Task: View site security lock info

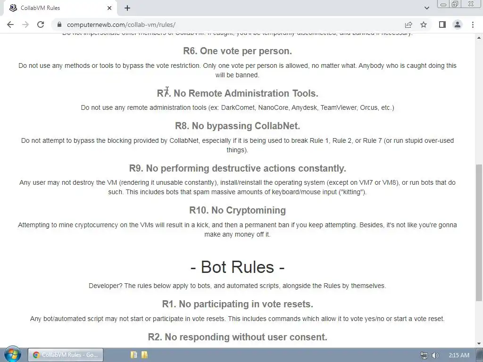Action: [59, 25]
